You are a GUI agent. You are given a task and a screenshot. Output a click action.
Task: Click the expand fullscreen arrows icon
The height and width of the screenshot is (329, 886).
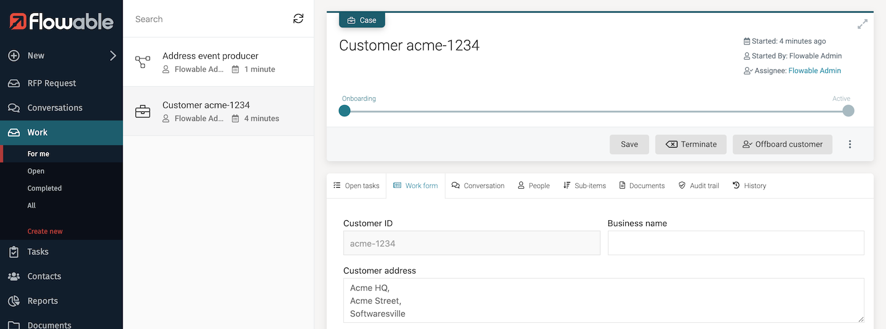tap(863, 25)
